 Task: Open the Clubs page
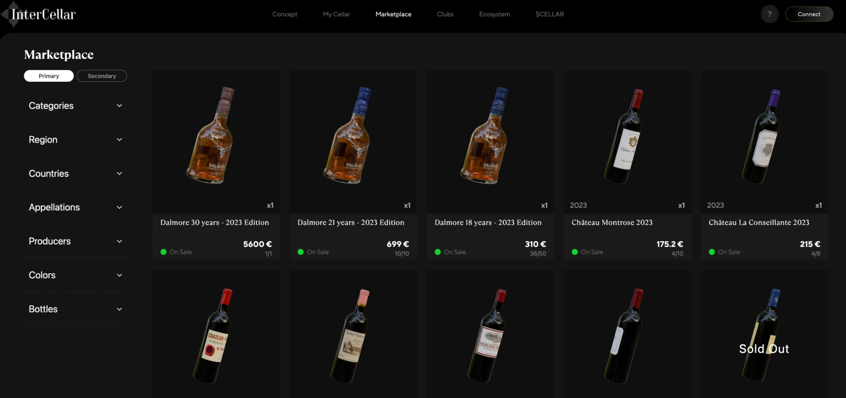pyautogui.click(x=445, y=14)
